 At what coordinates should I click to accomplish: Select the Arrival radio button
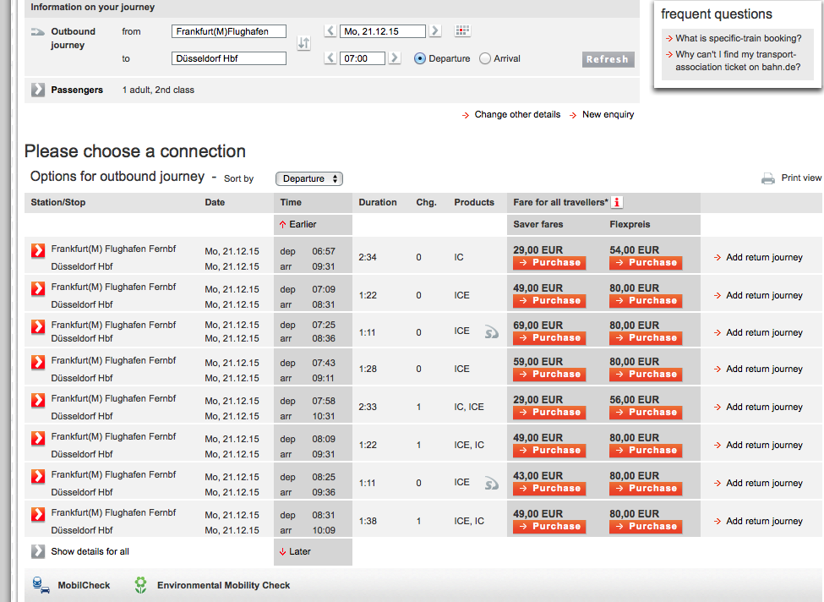coord(485,58)
